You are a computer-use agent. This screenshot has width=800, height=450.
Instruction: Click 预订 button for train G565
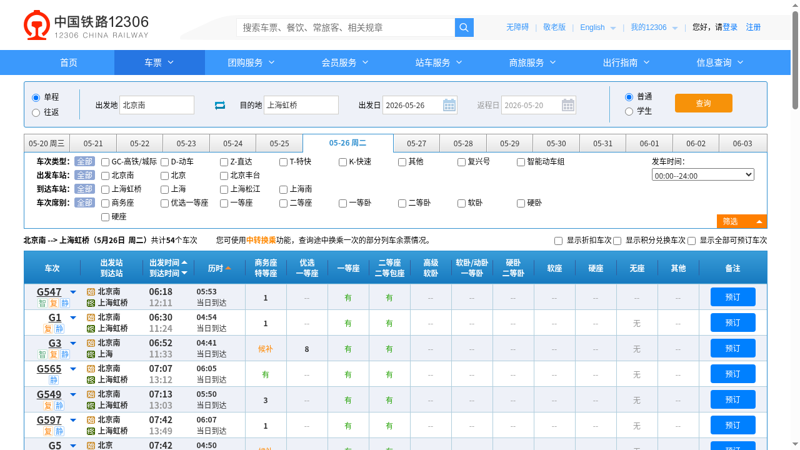(732, 374)
